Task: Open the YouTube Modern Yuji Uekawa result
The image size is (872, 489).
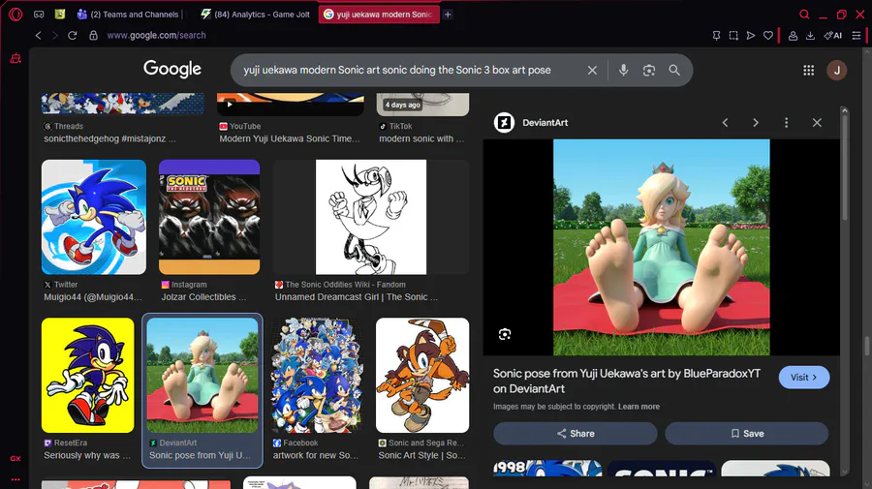Action: tap(289, 138)
